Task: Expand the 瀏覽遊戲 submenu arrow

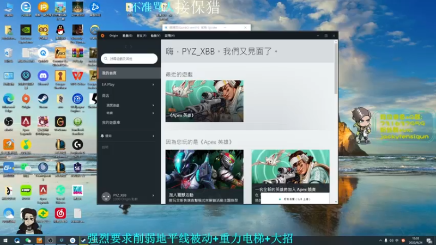Action: [153, 105]
